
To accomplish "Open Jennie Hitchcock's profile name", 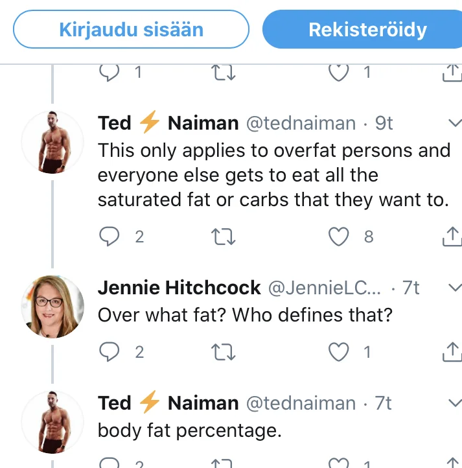I will click(x=179, y=287).
